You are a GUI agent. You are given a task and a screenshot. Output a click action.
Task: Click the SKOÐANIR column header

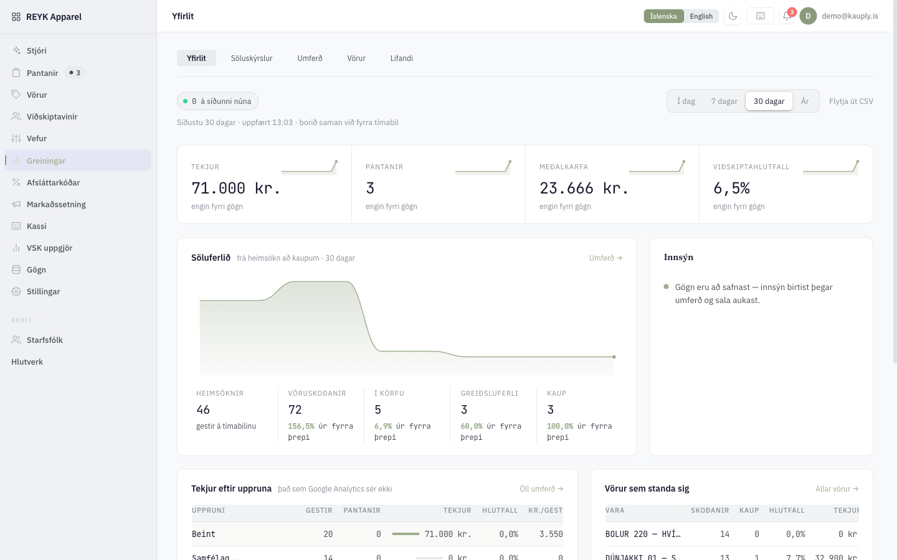(710, 510)
